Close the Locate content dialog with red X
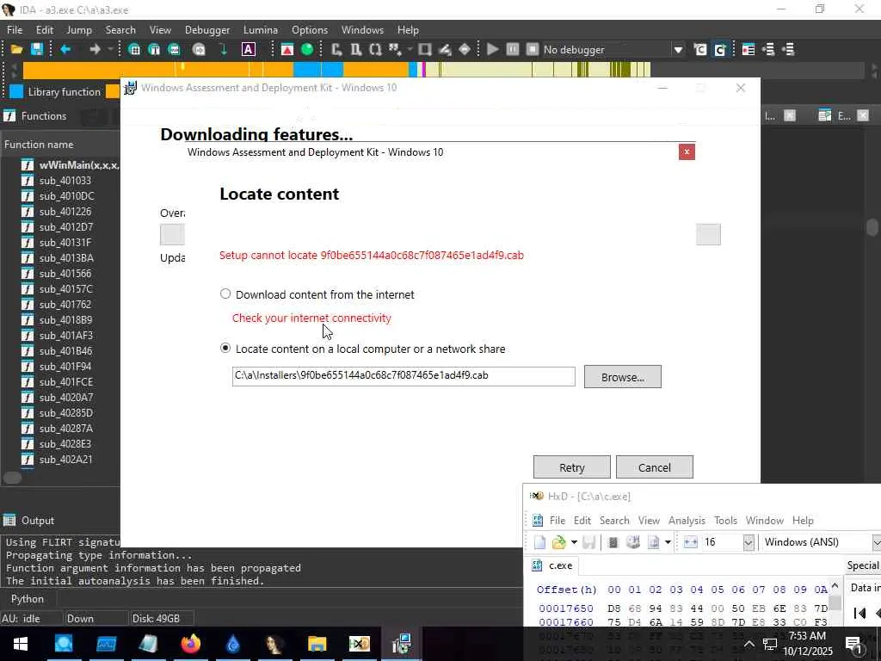The height and width of the screenshot is (661, 881). 687,151
